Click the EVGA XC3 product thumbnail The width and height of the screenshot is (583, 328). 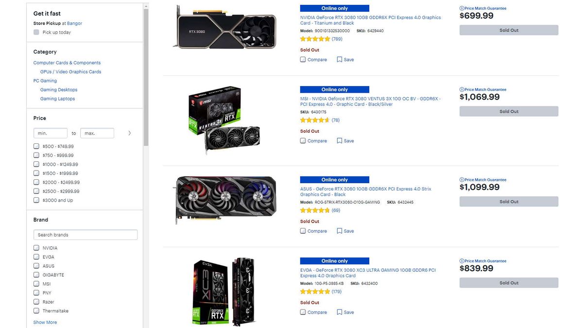click(223, 290)
